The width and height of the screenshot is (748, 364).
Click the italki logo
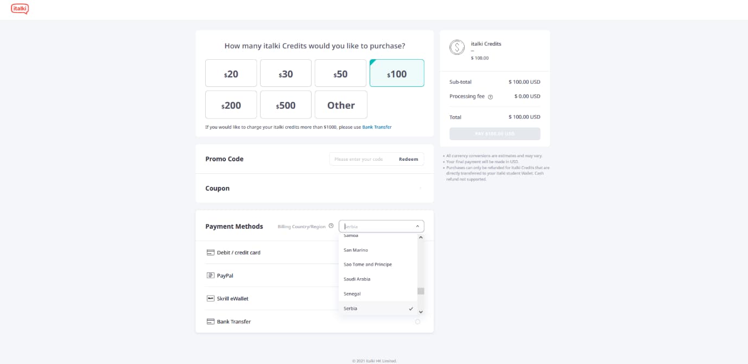pyautogui.click(x=20, y=9)
